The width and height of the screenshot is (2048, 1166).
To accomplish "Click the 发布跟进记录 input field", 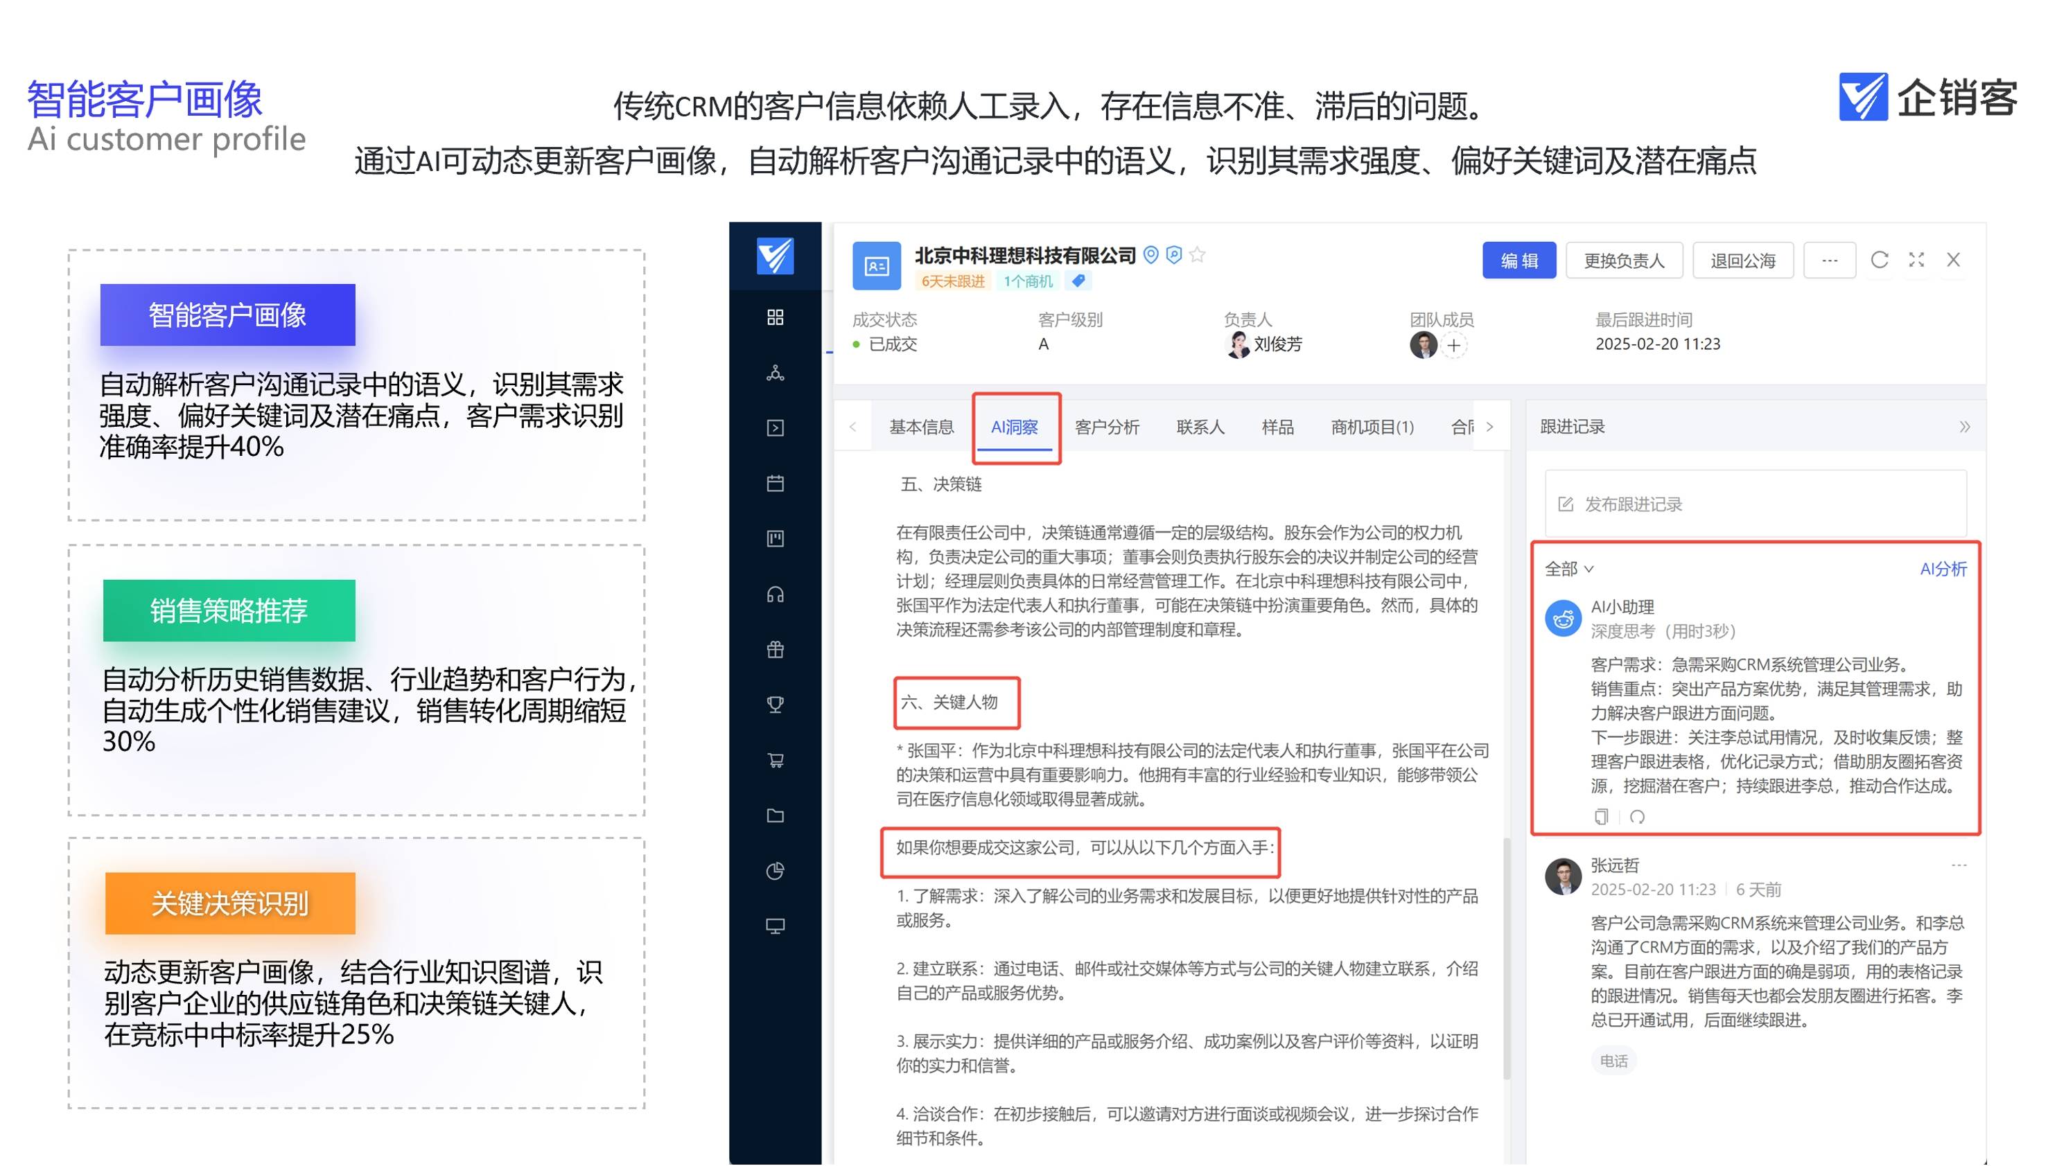I will tap(1754, 504).
